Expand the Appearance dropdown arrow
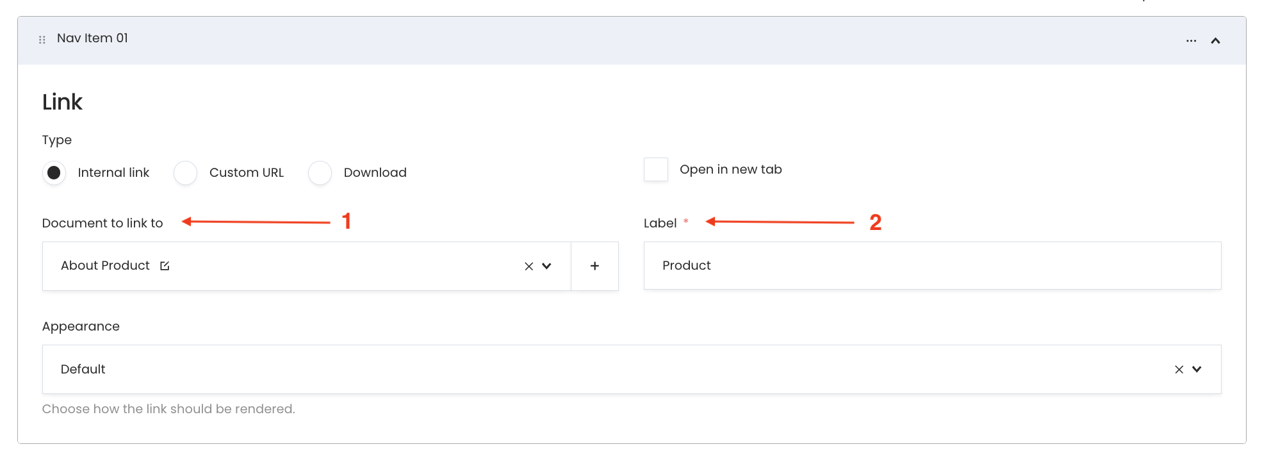This screenshot has width=1262, height=451. [x=1197, y=370]
